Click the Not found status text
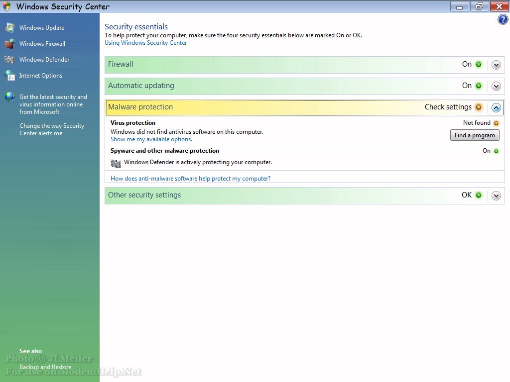 point(477,123)
